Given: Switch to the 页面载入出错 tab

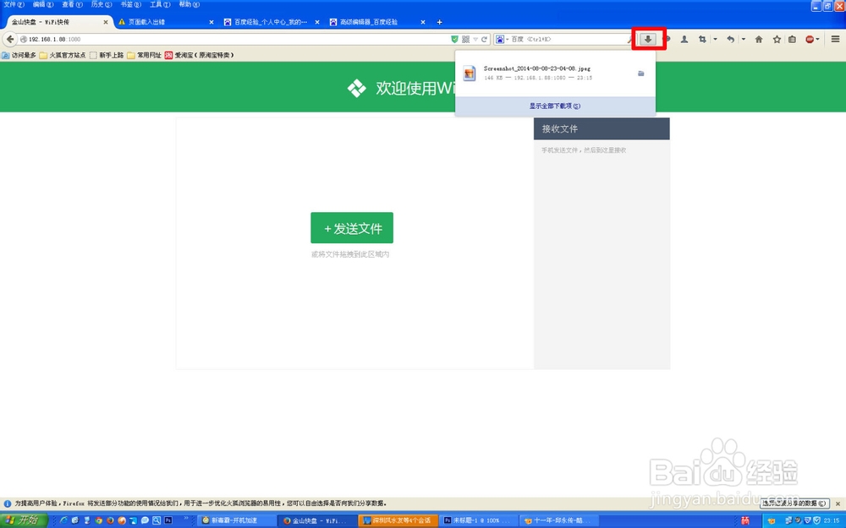Looking at the screenshot, I should (x=162, y=22).
